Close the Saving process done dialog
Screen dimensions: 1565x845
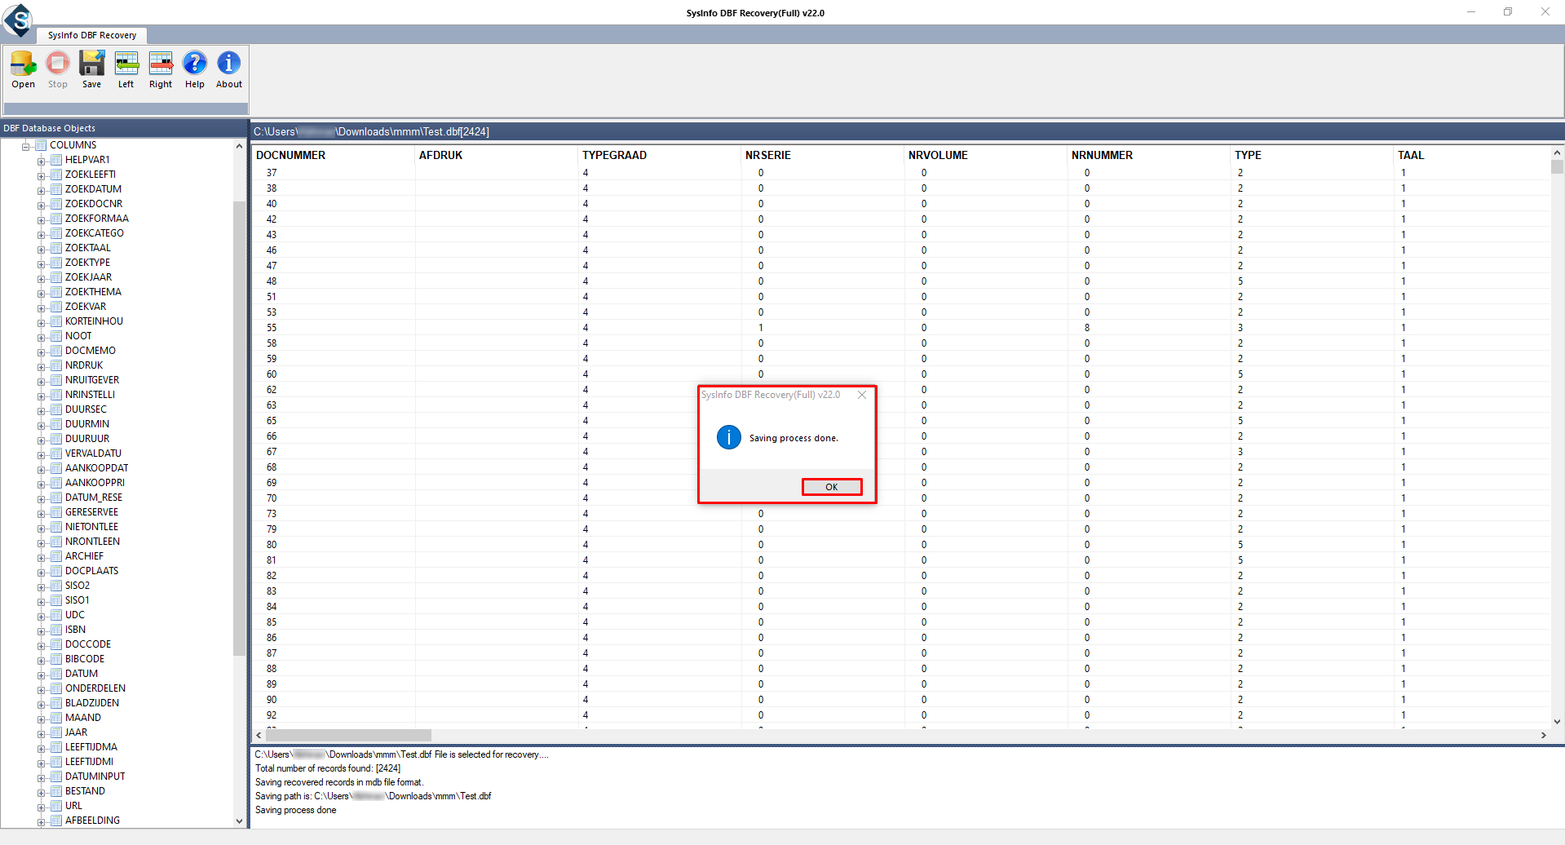862,395
